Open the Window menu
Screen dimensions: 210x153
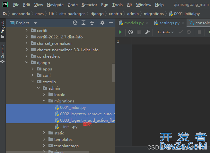pos(144,5)
